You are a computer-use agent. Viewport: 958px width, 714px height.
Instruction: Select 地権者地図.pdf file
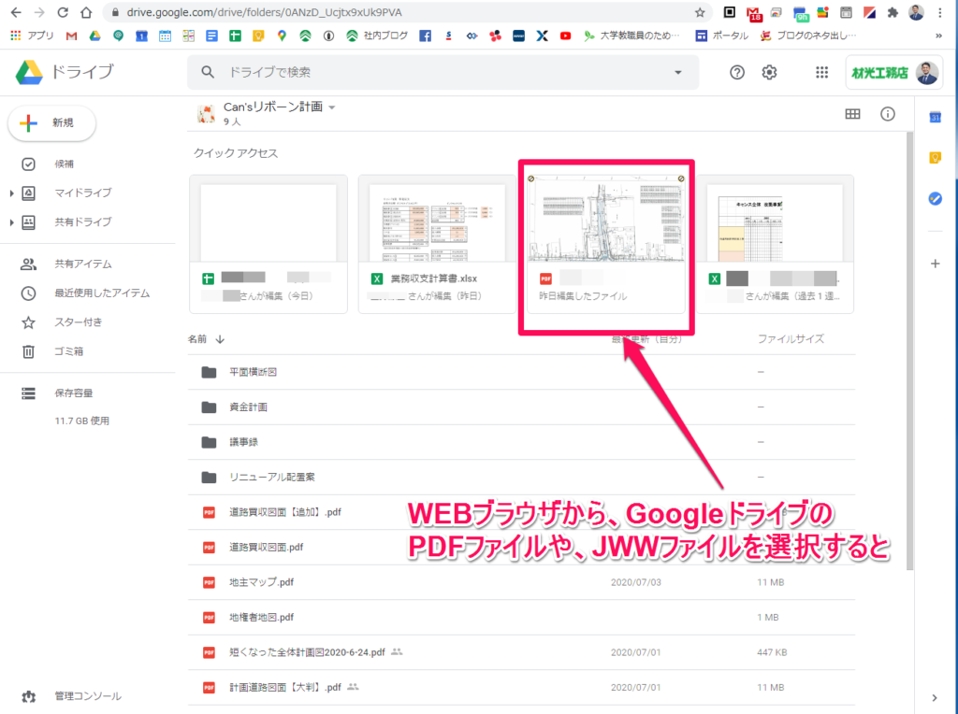tap(521, 618)
